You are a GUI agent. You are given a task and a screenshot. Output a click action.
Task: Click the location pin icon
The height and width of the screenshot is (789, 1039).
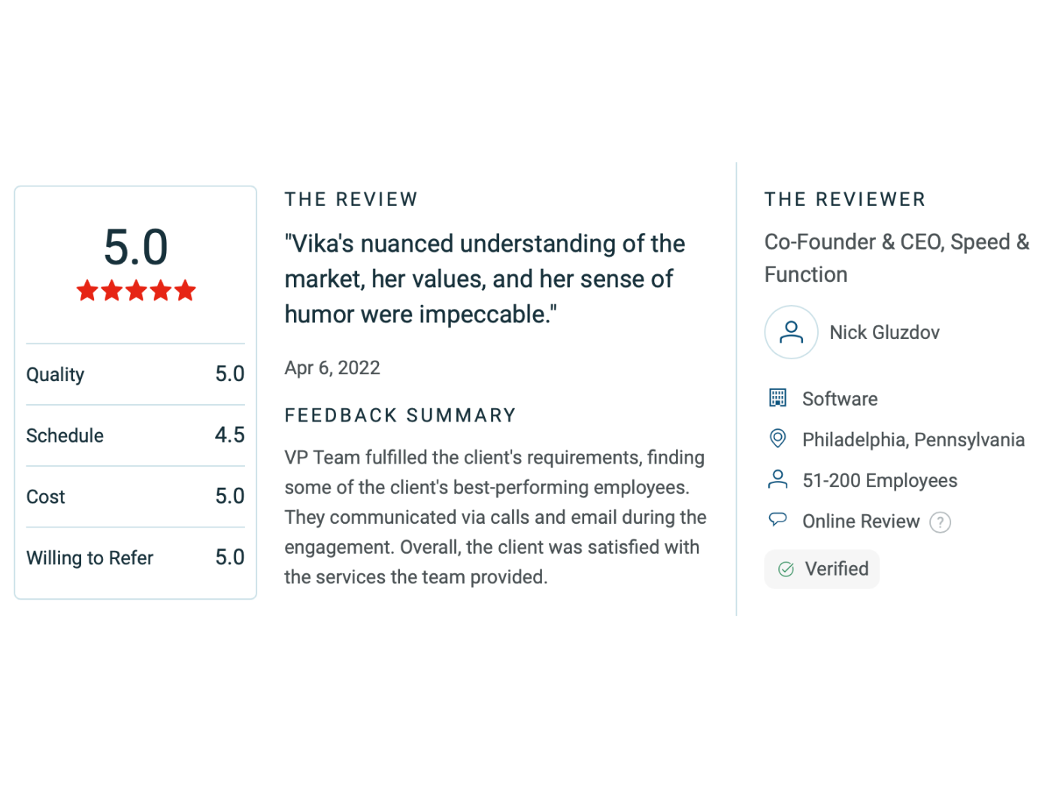777,438
